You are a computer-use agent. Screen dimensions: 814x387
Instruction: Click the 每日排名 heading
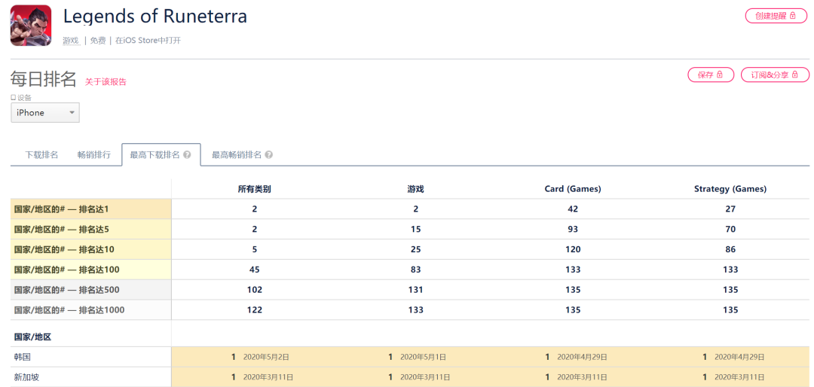coord(44,79)
